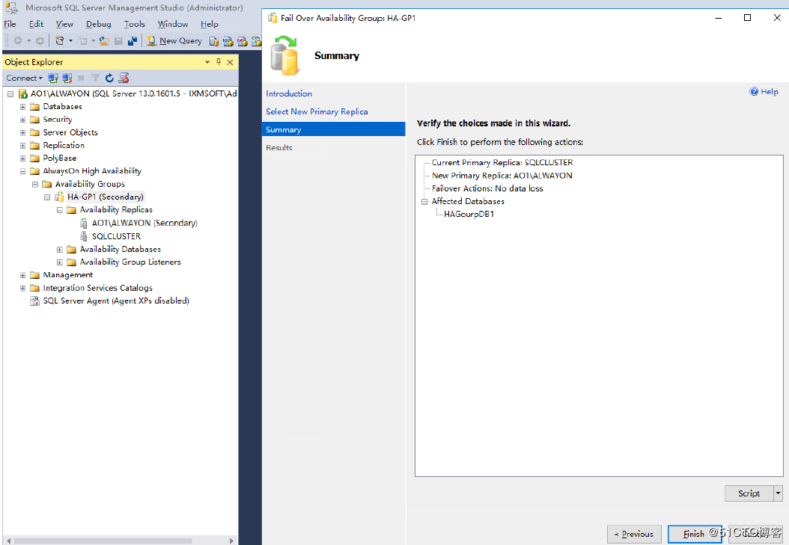Viewport: 789px width, 545px height.
Task: Expand Availability Group Listeners node
Action: tap(60, 262)
